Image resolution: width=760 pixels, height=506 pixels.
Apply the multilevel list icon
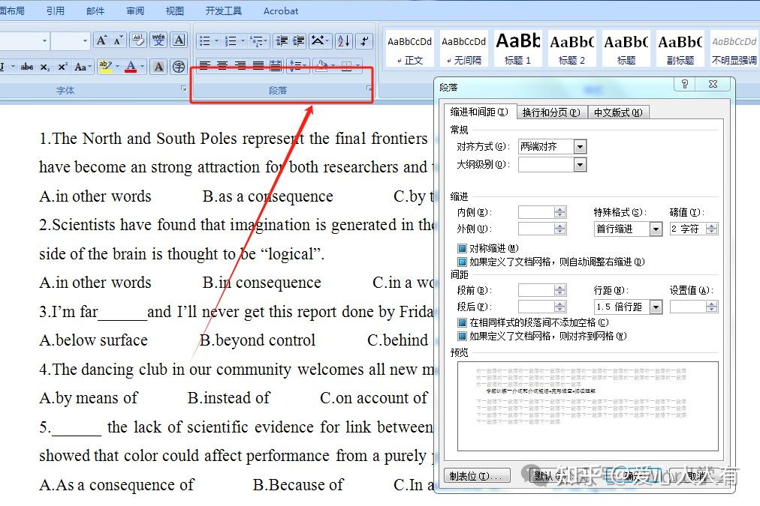(256, 40)
